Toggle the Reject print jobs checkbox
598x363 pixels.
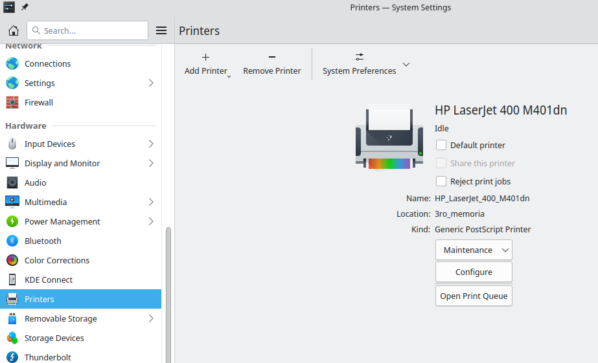pyautogui.click(x=441, y=182)
